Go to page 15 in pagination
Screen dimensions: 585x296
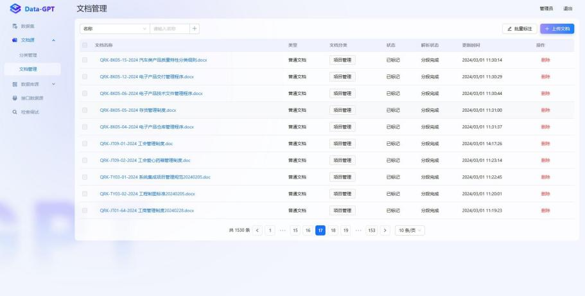coord(295,231)
